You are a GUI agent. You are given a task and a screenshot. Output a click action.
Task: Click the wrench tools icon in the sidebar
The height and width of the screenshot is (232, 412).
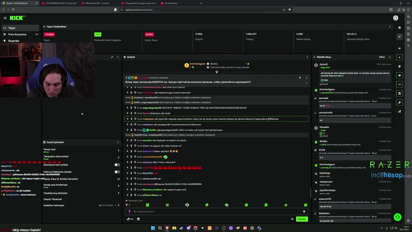click(x=399, y=102)
